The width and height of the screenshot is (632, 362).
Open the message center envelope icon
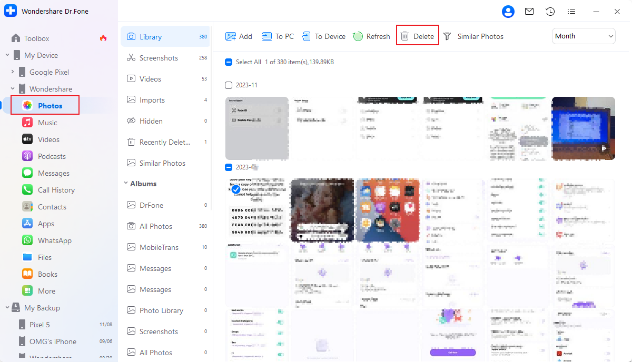point(529,11)
